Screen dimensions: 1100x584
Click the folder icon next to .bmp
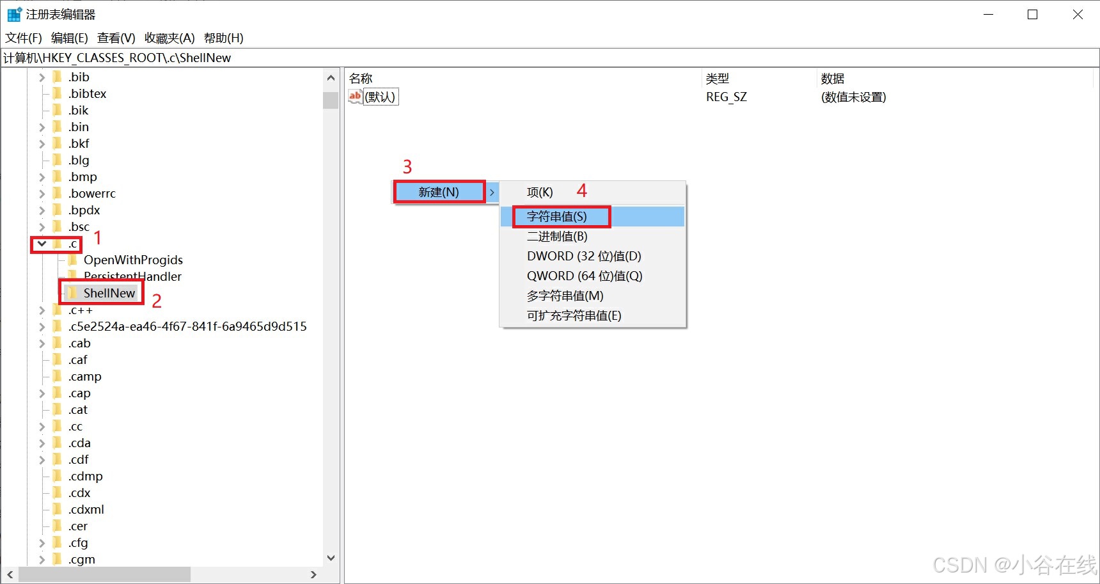58,177
